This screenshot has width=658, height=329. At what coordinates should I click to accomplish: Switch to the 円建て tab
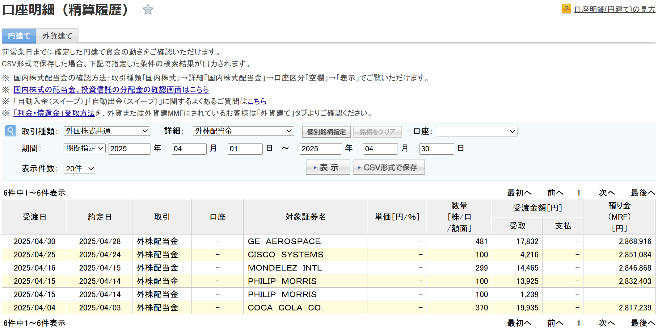[19, 36]
